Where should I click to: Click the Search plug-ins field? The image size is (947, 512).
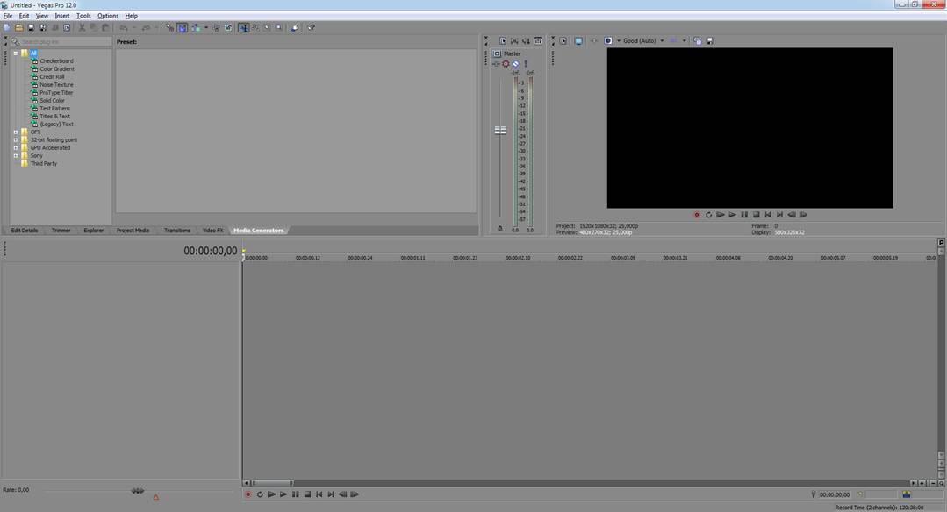(x=65, y=41)
